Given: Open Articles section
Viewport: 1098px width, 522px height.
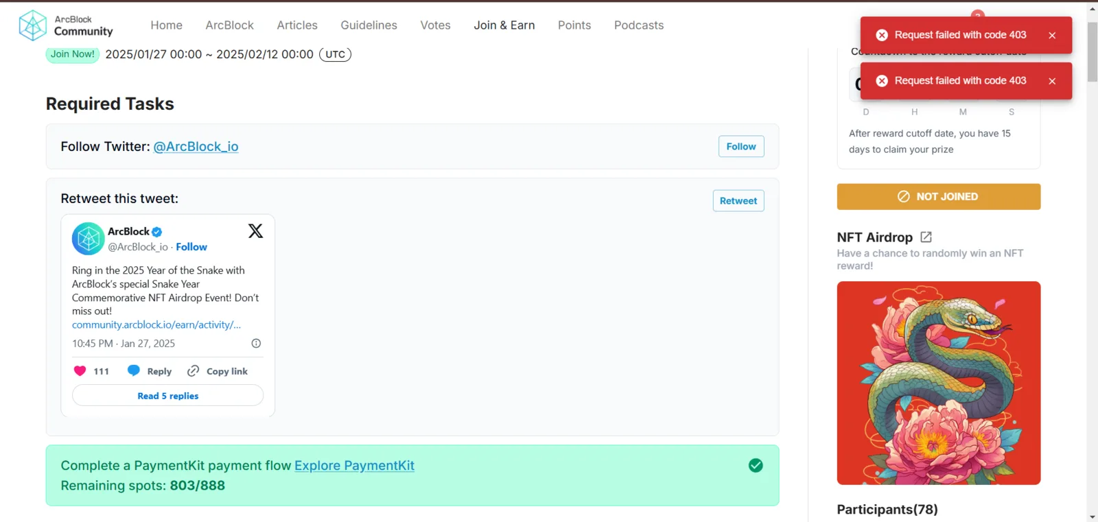Looking at the screenshot, I should point(297,25).
